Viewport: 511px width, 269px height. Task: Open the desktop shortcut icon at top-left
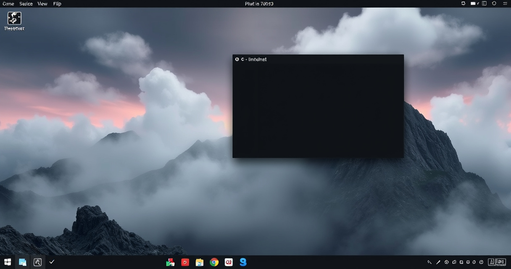(14, 18)
